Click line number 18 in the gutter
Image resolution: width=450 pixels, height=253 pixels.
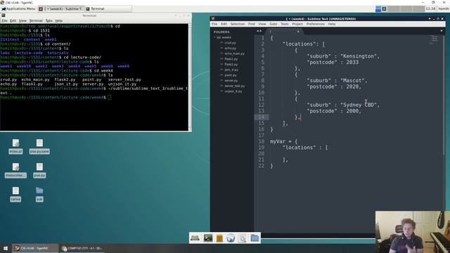point(261,141)
